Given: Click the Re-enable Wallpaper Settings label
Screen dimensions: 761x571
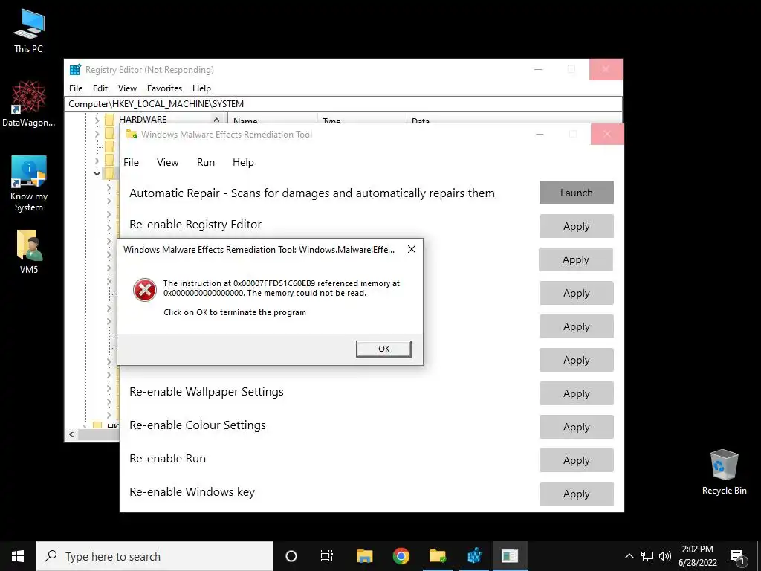Looking at the screenshot, I should 207,392.
